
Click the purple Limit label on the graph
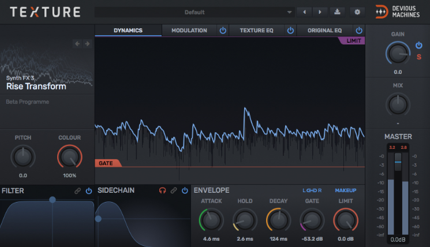(352, 41)
